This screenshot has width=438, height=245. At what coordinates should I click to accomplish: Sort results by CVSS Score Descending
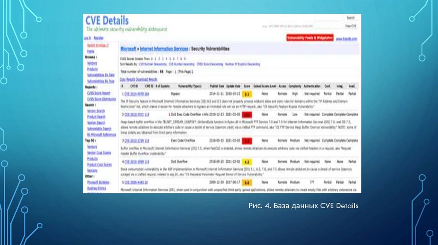coord(210,64)
